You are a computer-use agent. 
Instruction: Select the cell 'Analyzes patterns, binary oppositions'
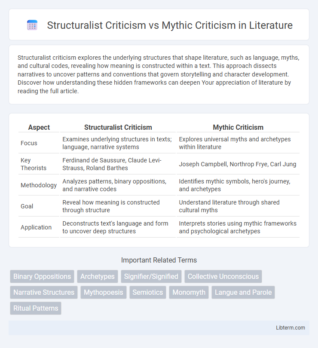click(x=118, y=185)
